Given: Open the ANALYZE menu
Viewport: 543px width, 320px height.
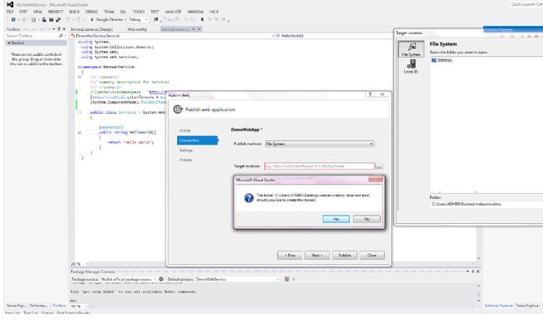Looking at the screenshot, I should point(173,12).
